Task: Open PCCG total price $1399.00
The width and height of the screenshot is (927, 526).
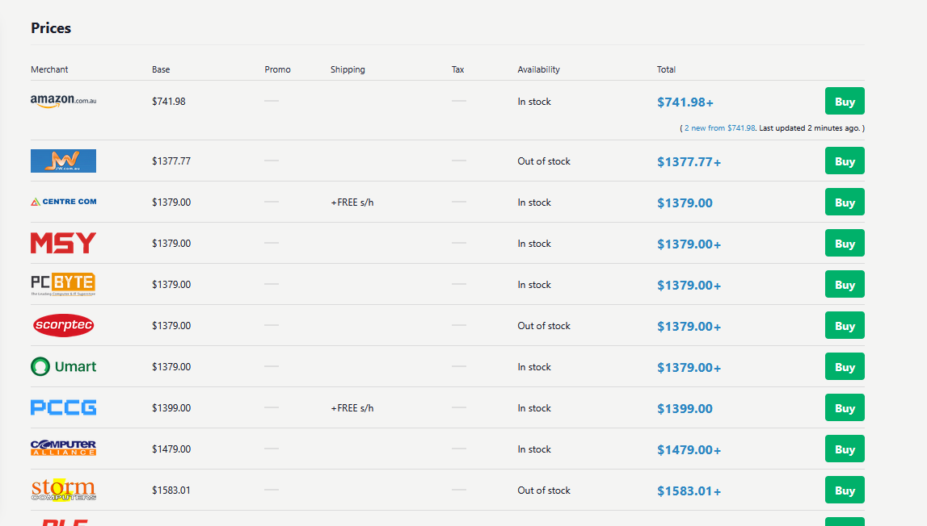Action: tap(685, 408)
